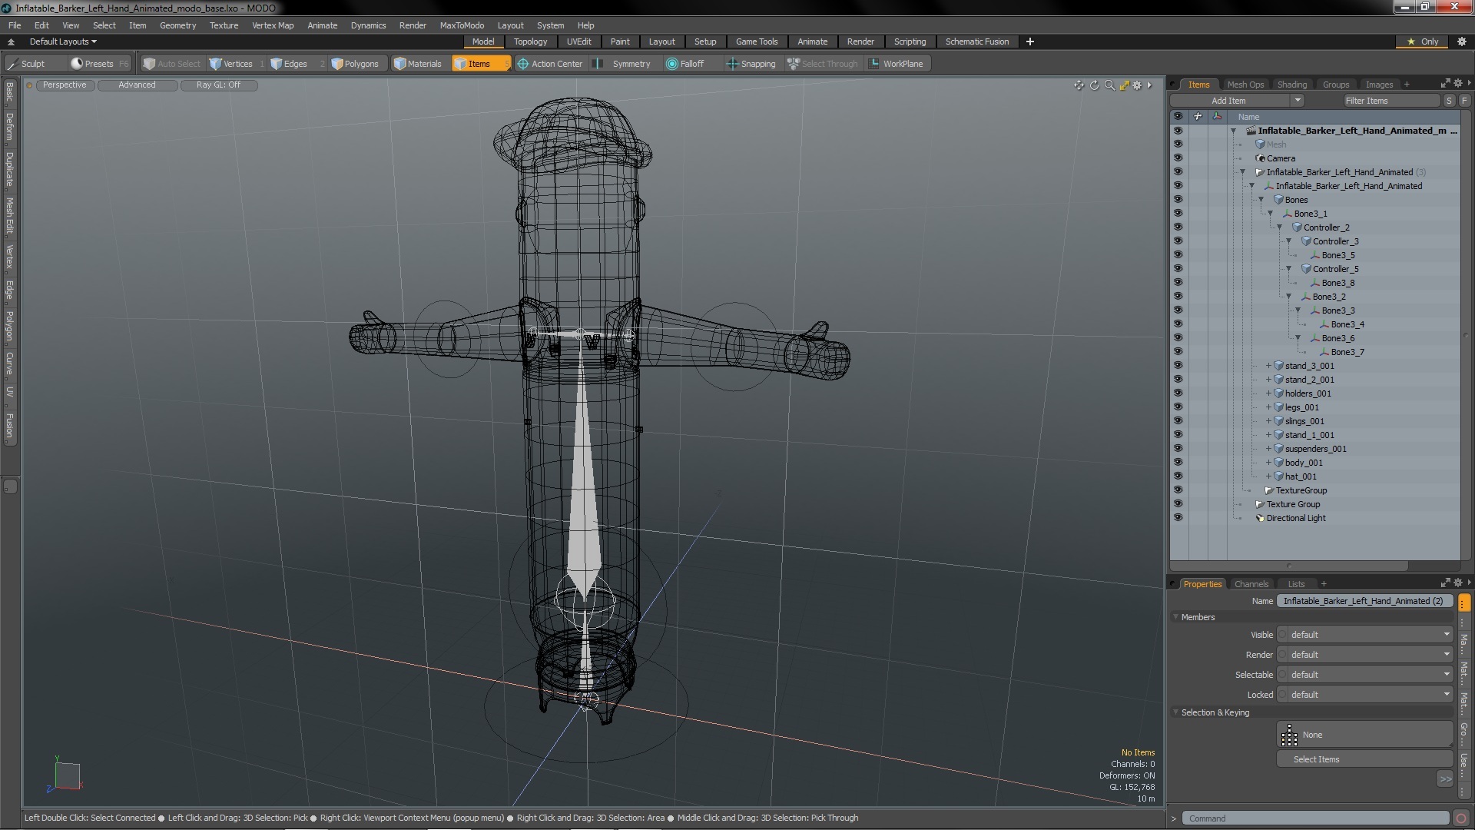Add a new layout tab with plus
This screenshot has width=1475, height=830.
tap(1030, 41)
